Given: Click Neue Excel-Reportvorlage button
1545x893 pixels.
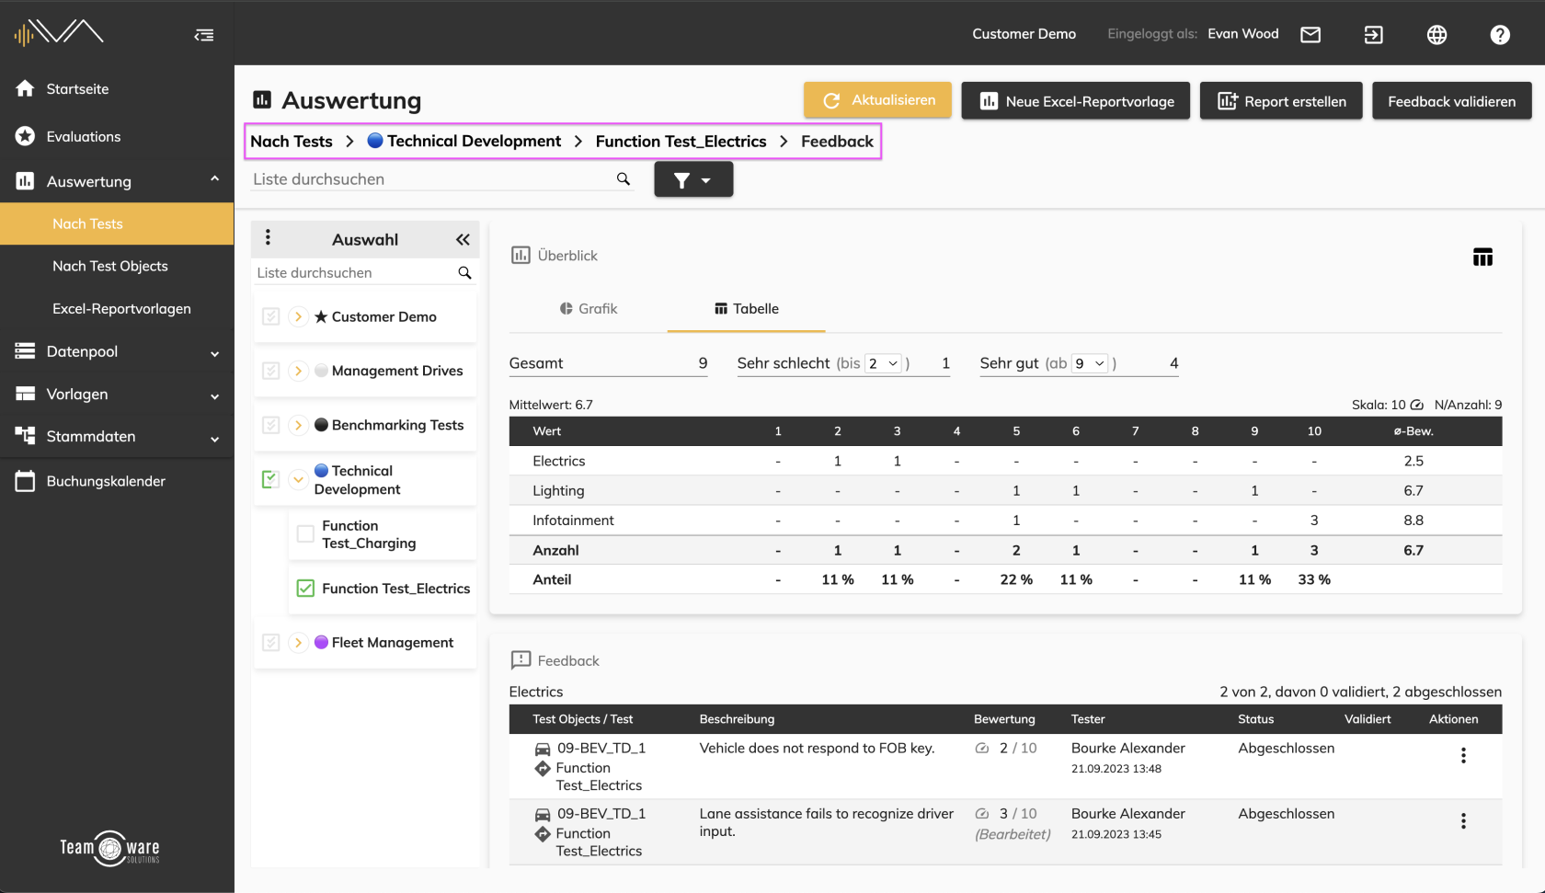Looking at the screenshot, I should pos(1076,101).
